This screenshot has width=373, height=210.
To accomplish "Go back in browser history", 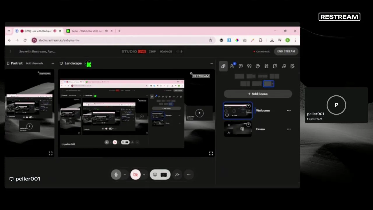I will point(10,40).
